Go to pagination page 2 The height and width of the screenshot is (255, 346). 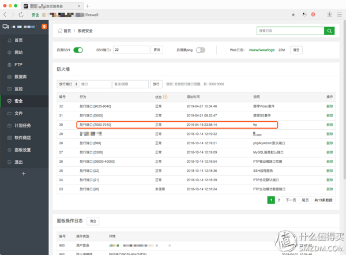(279, 200)
